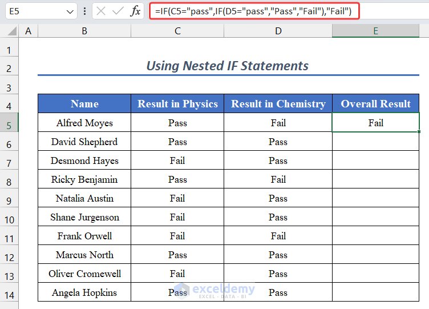This screenshot has height=309, width=429.
Task: Click Alfred Moyes' Chemistry result 'Fail'
Action: [x=278, y=123]
